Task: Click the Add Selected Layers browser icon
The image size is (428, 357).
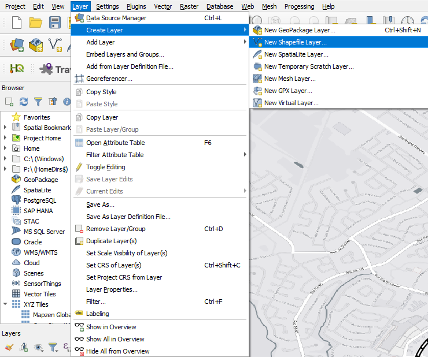Action: pyautogui.click(x=9, y=102)
